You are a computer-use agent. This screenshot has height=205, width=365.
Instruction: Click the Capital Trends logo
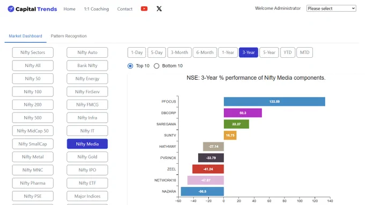32,9
